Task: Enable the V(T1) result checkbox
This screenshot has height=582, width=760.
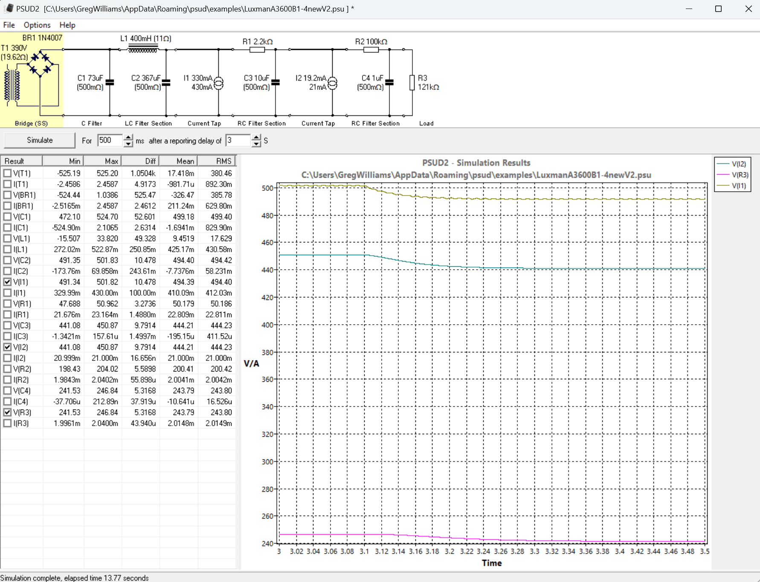Action: click(7, 173)
